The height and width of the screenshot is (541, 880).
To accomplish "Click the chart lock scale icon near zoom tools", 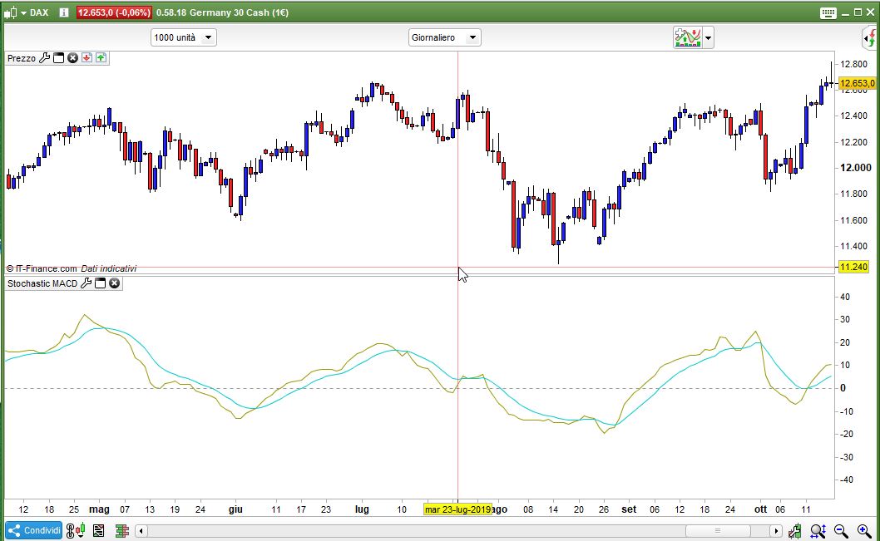I will [794, 530].
